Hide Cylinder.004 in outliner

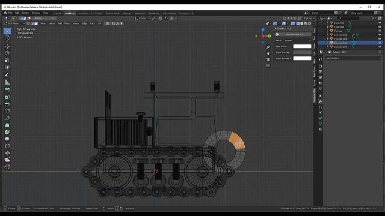(380, 38)
